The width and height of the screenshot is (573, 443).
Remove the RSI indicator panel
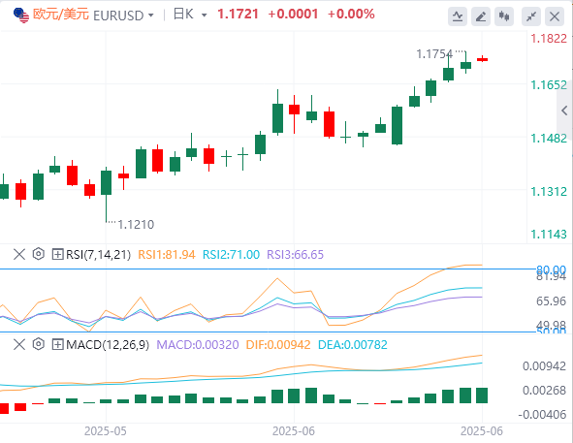[19, 254]
